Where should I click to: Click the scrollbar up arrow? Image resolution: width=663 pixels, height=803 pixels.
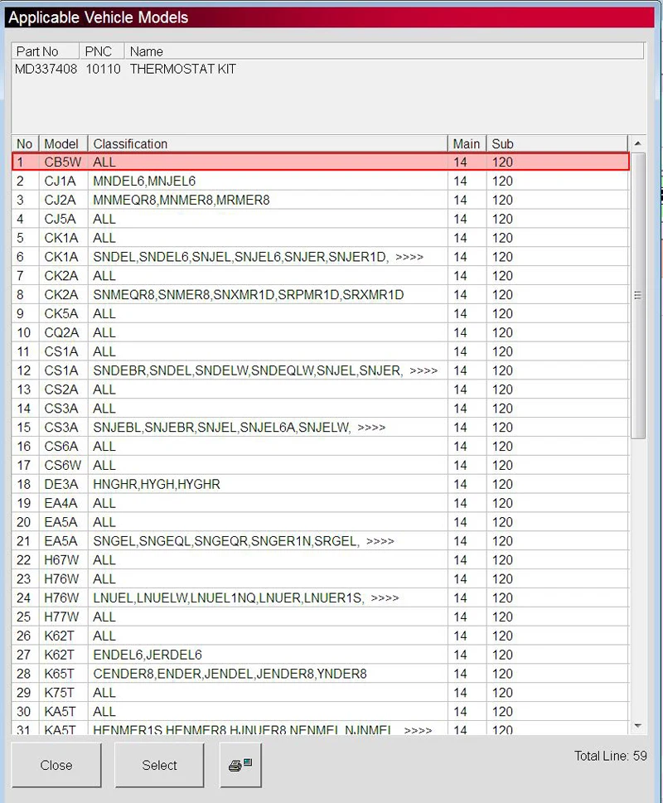point(637,143)
